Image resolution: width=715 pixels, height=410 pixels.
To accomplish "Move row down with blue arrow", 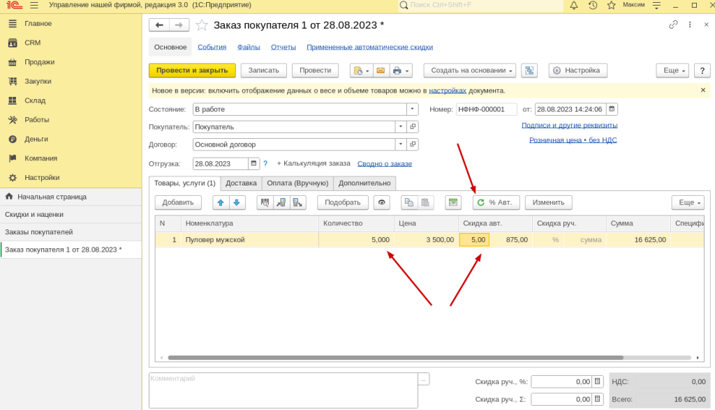I will (237, 203).
